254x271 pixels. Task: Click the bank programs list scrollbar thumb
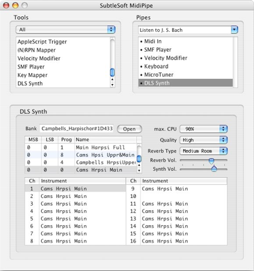pyautogui.click(x=139, y=159)
